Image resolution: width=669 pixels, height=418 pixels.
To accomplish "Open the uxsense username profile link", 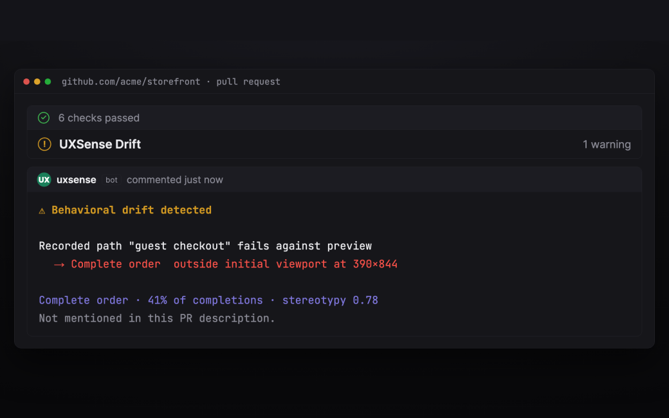I will (x=77, y=179).
